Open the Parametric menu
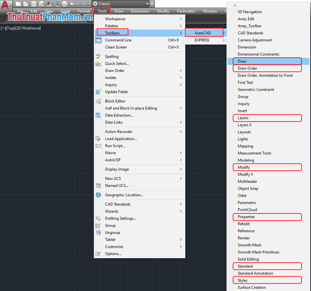Viewport: 311px width, 291px height. point(186,11)
